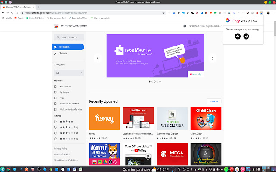Open Android Studio icon in taskbar
This screenshot has width=276, height=172.
coord(51,169)
